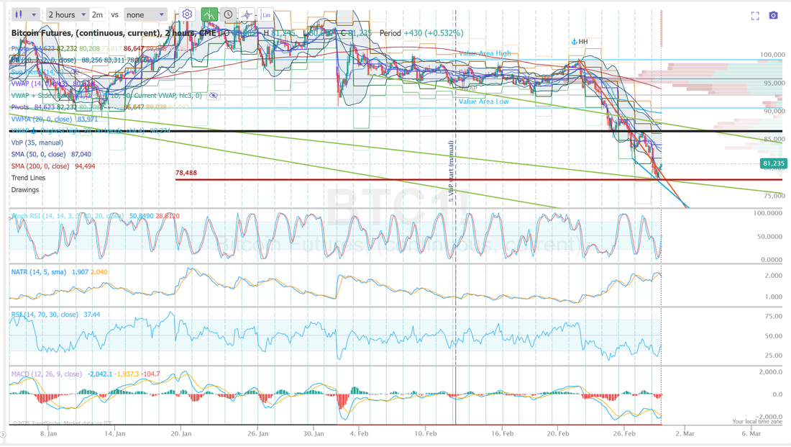Viewport: 791px width, 447px height.
Task: Click the 26. Feb date on time axis
Action: click(624, 433)
